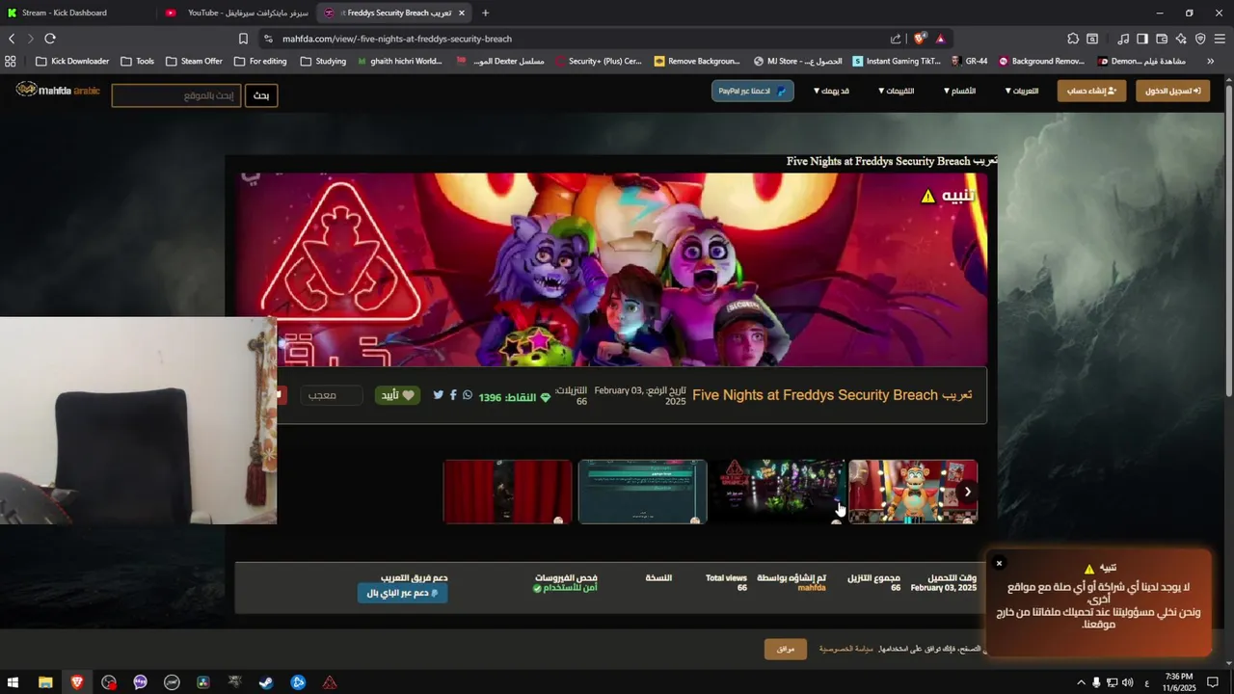This screenshot has height=694, width=1234.
Task: Open the extensions puzzle icon
Action: coord(1073,39)
